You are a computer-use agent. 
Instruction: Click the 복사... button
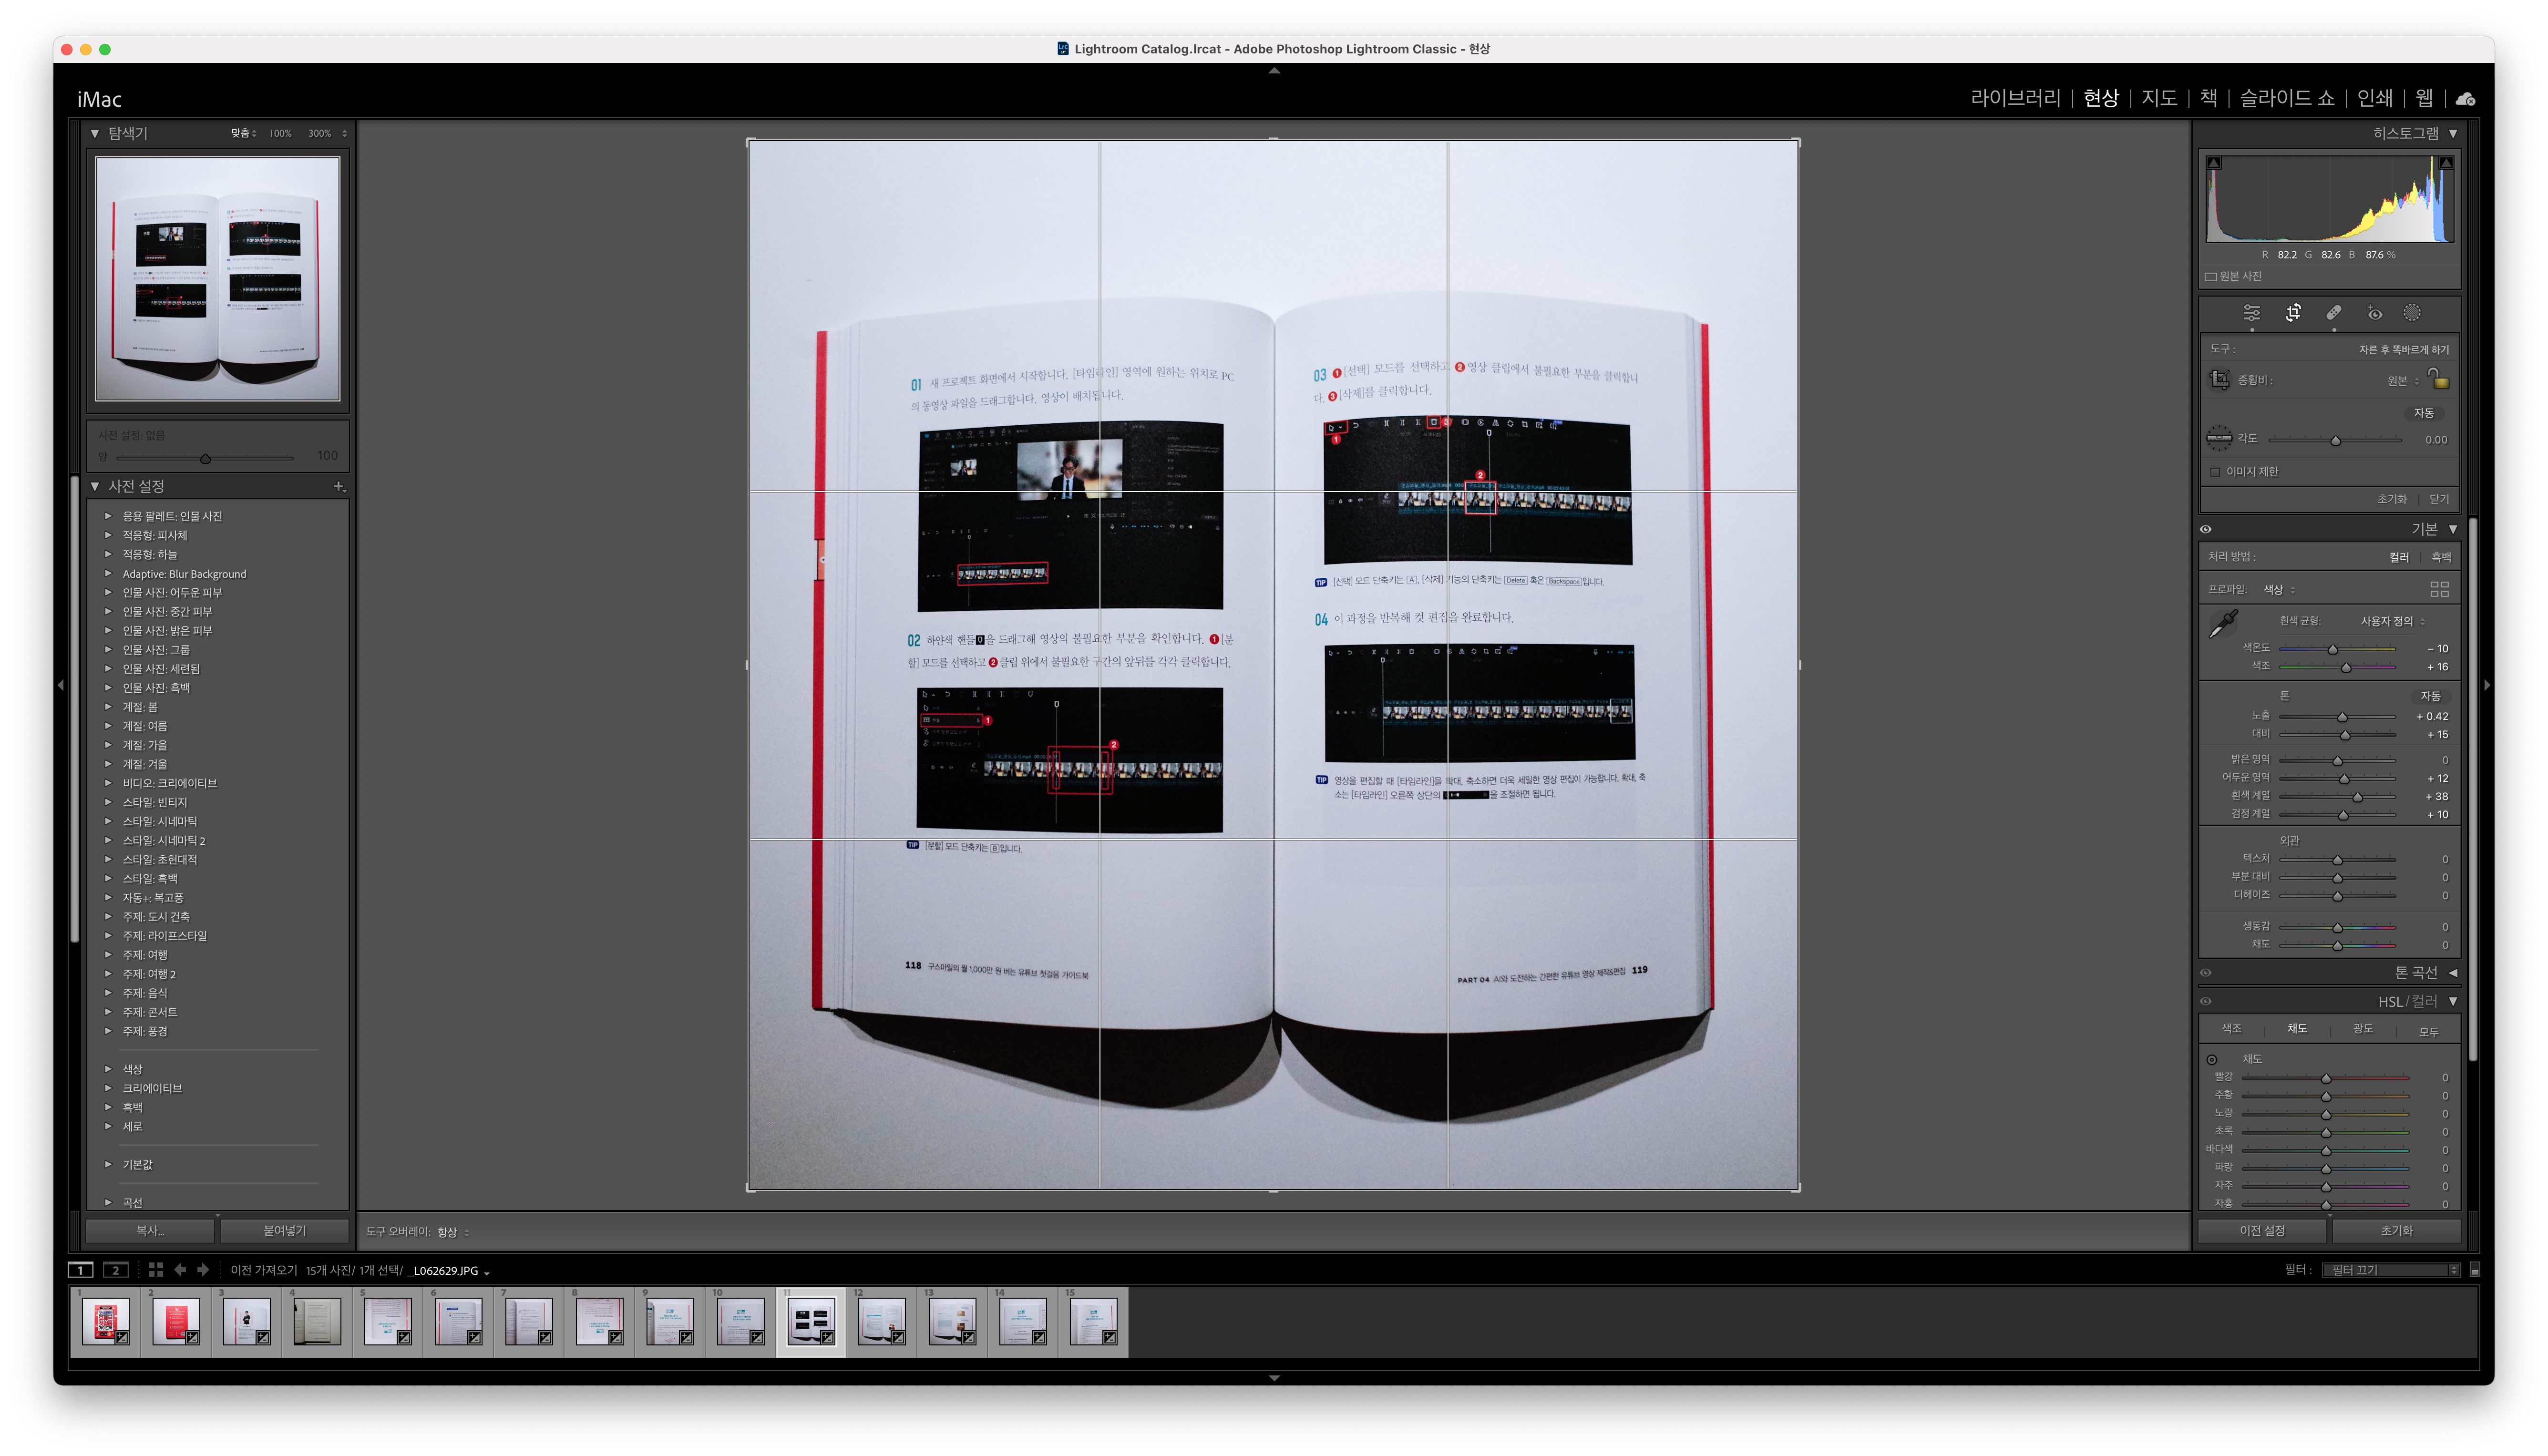tap(151, 1231)
